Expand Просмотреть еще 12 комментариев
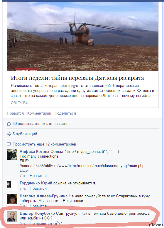 pyautogui.click(x=44, y=144)
